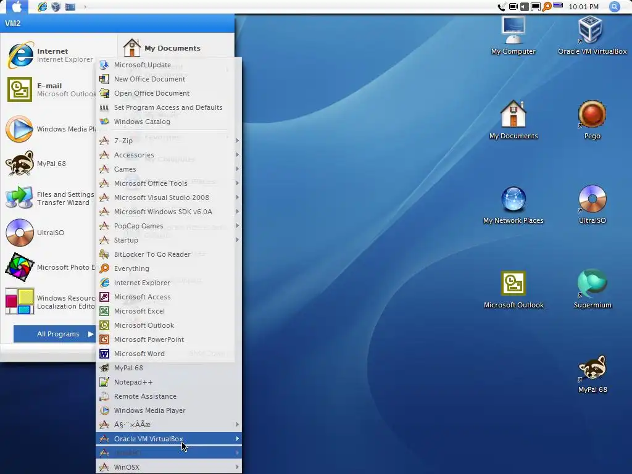Launch Internet Explorer from programs list
Screen dimensions: 632x474
coord(168,283)
